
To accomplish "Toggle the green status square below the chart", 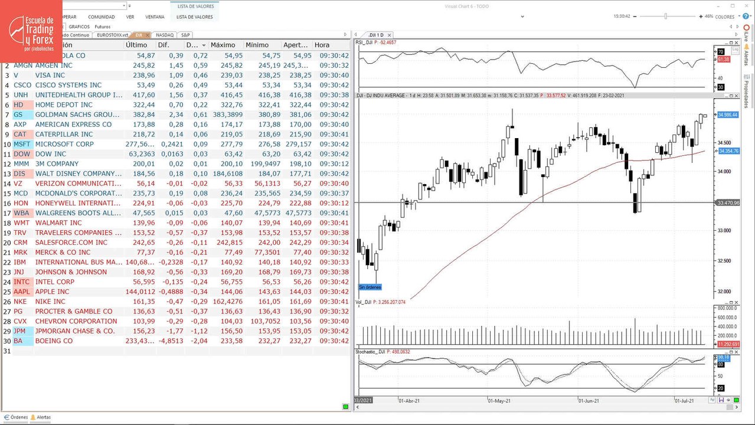I will pyautogui.click(x=736, y=400).
